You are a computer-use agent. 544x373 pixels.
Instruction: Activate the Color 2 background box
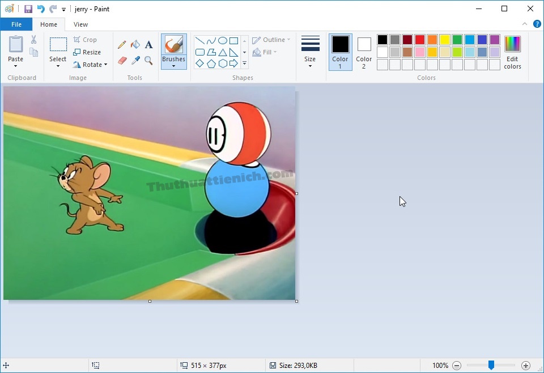[364, 52]
